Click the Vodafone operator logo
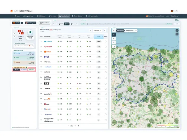Screen dimensions: 187x140 click(x=48, y=47)
